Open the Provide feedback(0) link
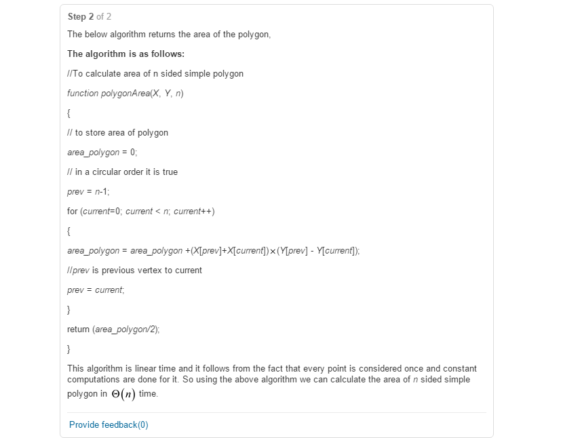The height and width of the screenshot is (438, 561). (109, 424)
